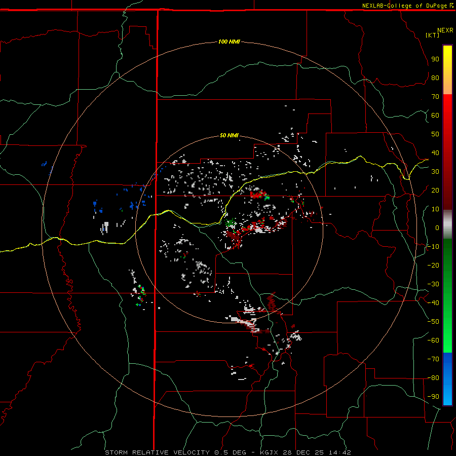This screenshot has width=456, height=456.
Task: Click the 0 value on velocity scale
Action: [x=437, y=227]
